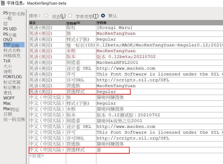
Task: Switch to the 层 section
Action: [x=5, y=24]
